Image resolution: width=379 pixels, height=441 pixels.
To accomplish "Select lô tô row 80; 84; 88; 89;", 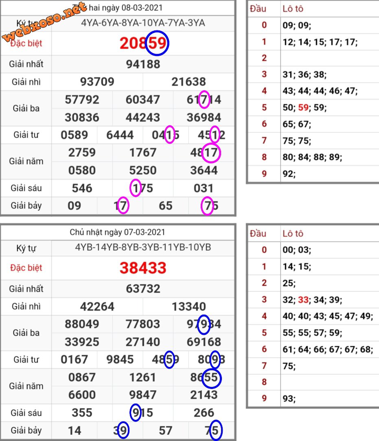I will [x=313, y=157].
